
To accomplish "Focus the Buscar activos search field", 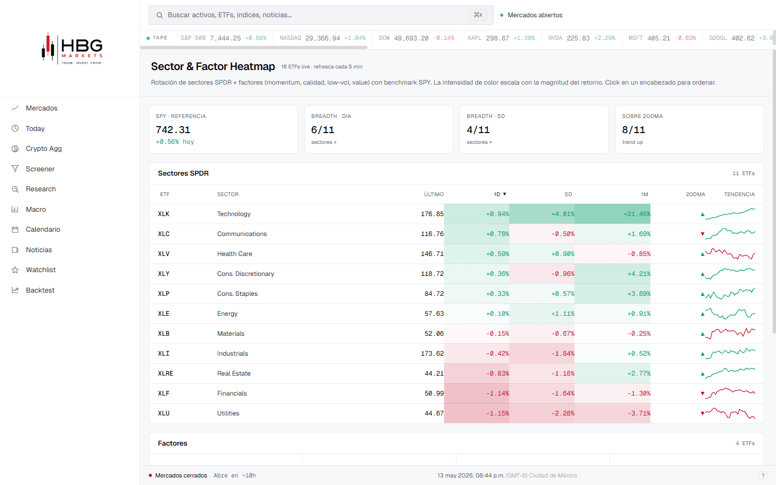I will pos(321,15).
